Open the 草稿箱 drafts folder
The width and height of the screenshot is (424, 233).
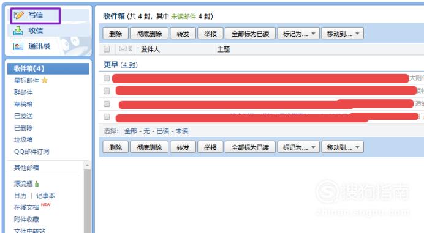23,104
